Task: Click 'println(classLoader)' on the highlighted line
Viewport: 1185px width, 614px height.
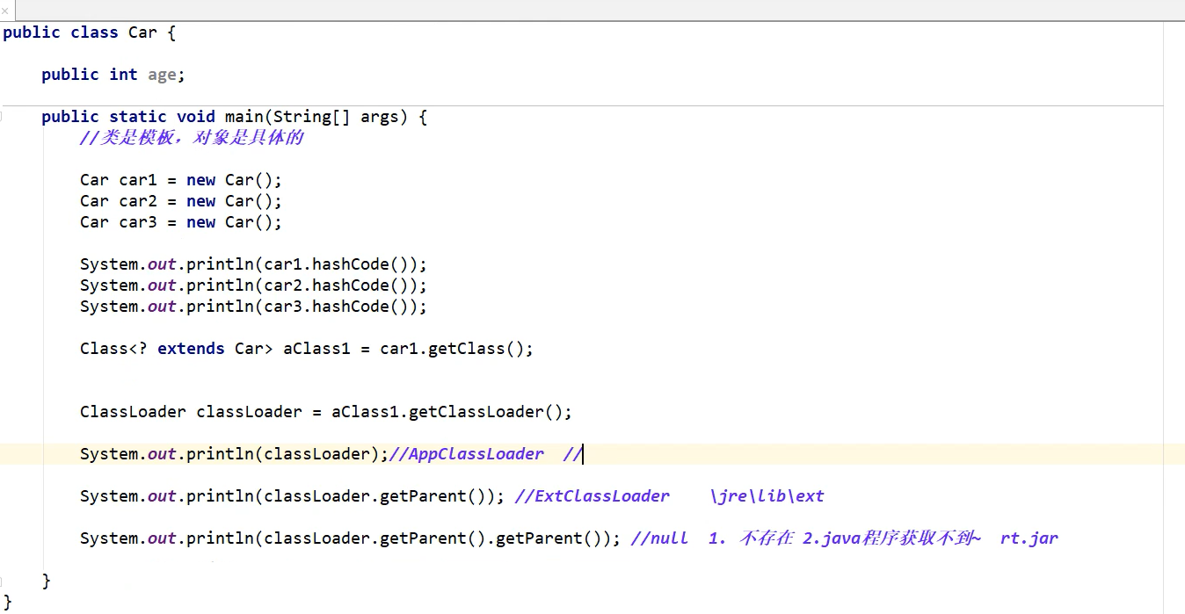Action: point(283,454)
